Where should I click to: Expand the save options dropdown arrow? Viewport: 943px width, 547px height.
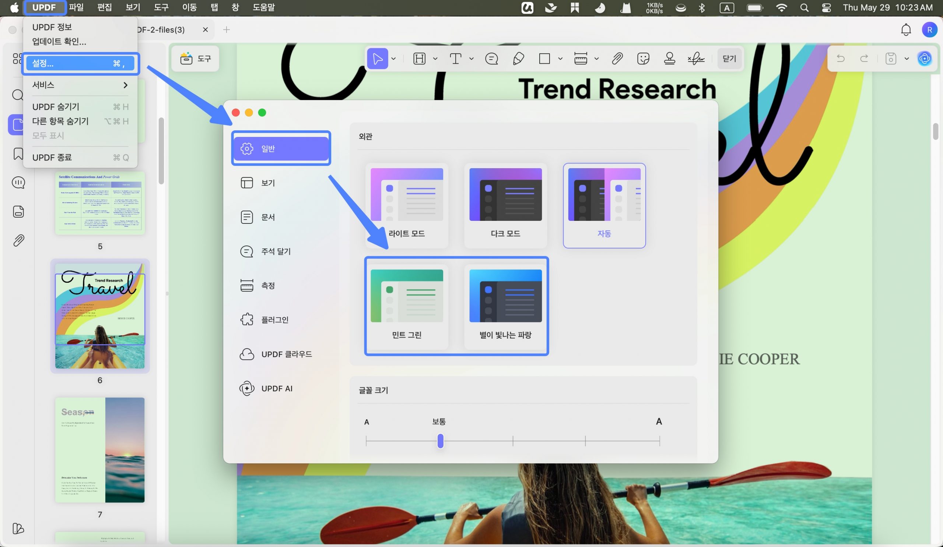[x=907, y=59]
